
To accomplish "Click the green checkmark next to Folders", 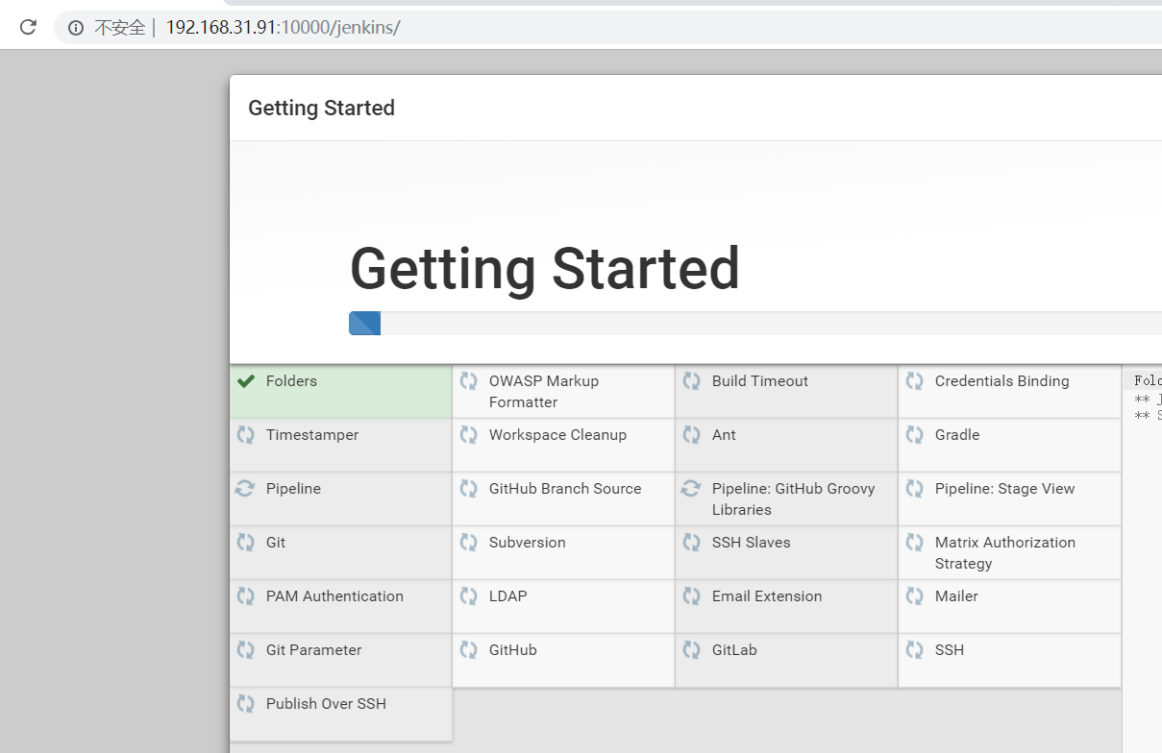I will click(x=246, y=381).
